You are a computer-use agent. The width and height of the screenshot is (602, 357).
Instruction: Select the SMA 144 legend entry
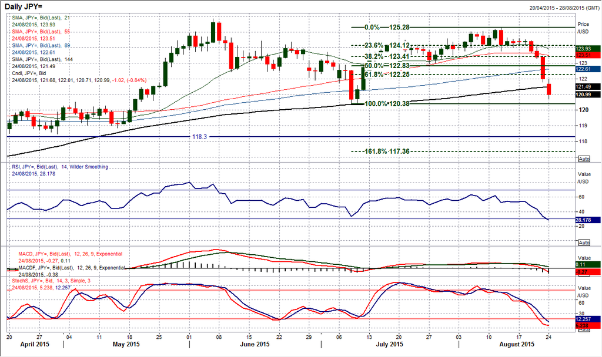42,59
